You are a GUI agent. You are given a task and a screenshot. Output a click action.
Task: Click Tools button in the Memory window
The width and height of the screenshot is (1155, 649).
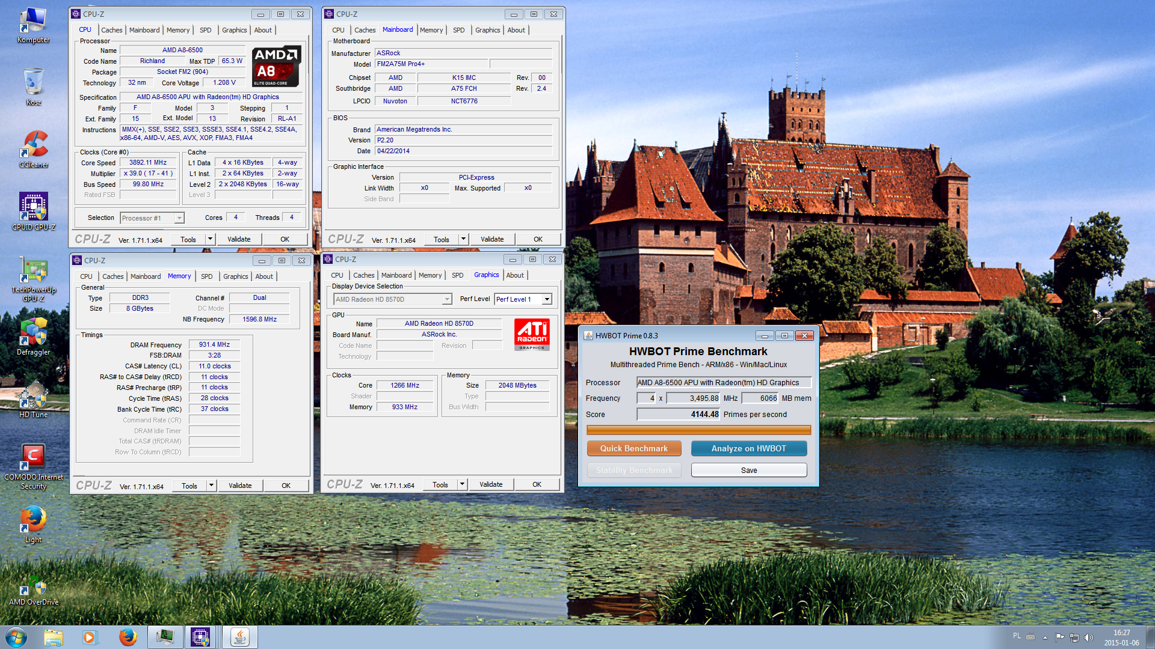point(189,486)
